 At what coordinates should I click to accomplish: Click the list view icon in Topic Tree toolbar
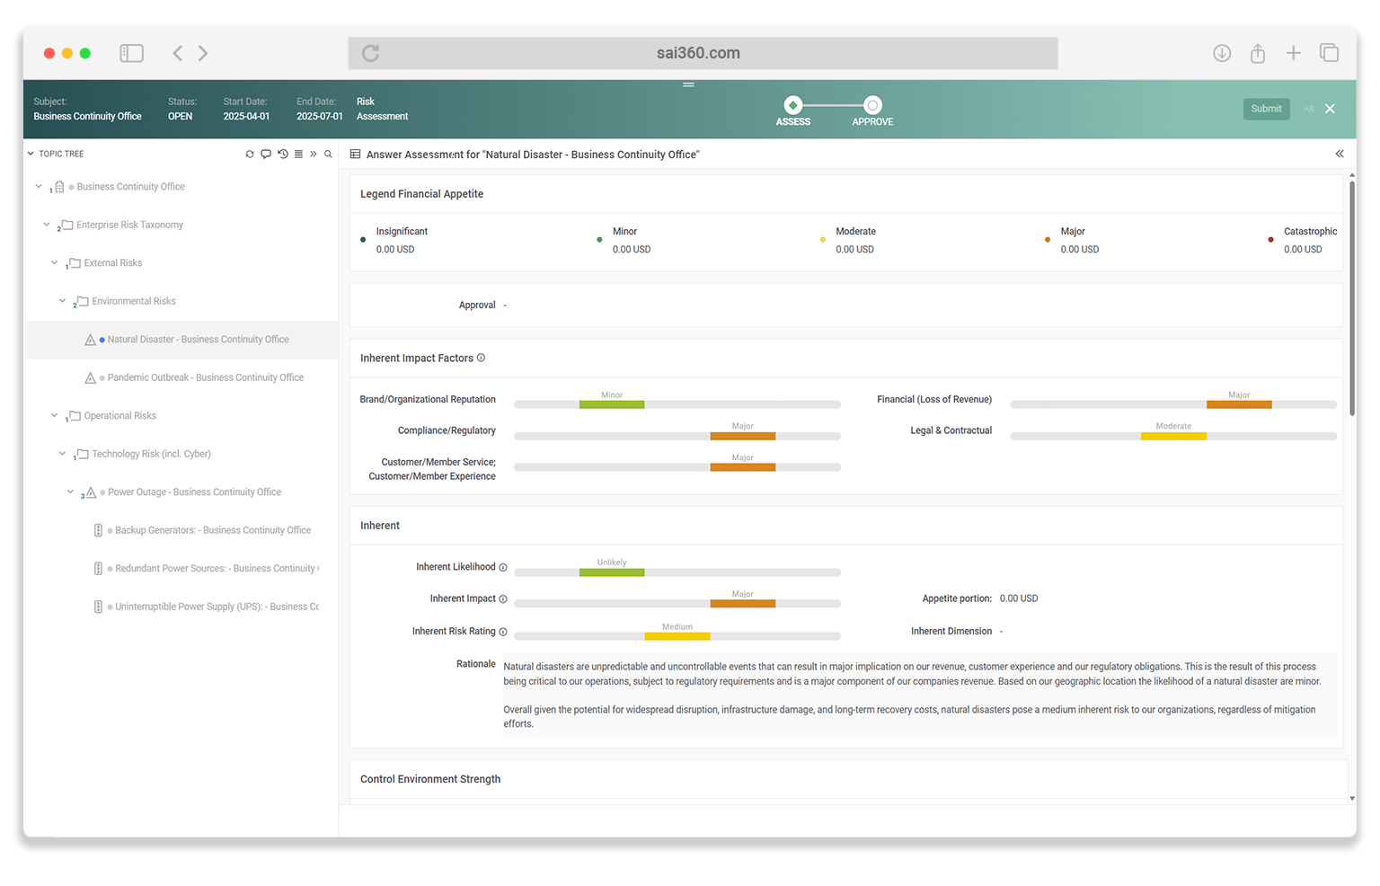298,155
